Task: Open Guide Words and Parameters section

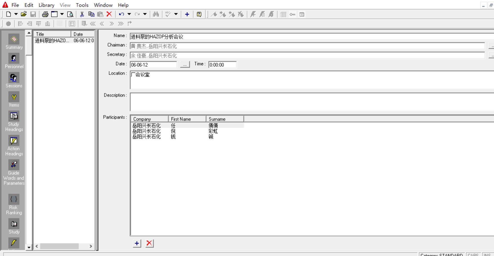Action: pyautogui.click(x=14, y=172)
